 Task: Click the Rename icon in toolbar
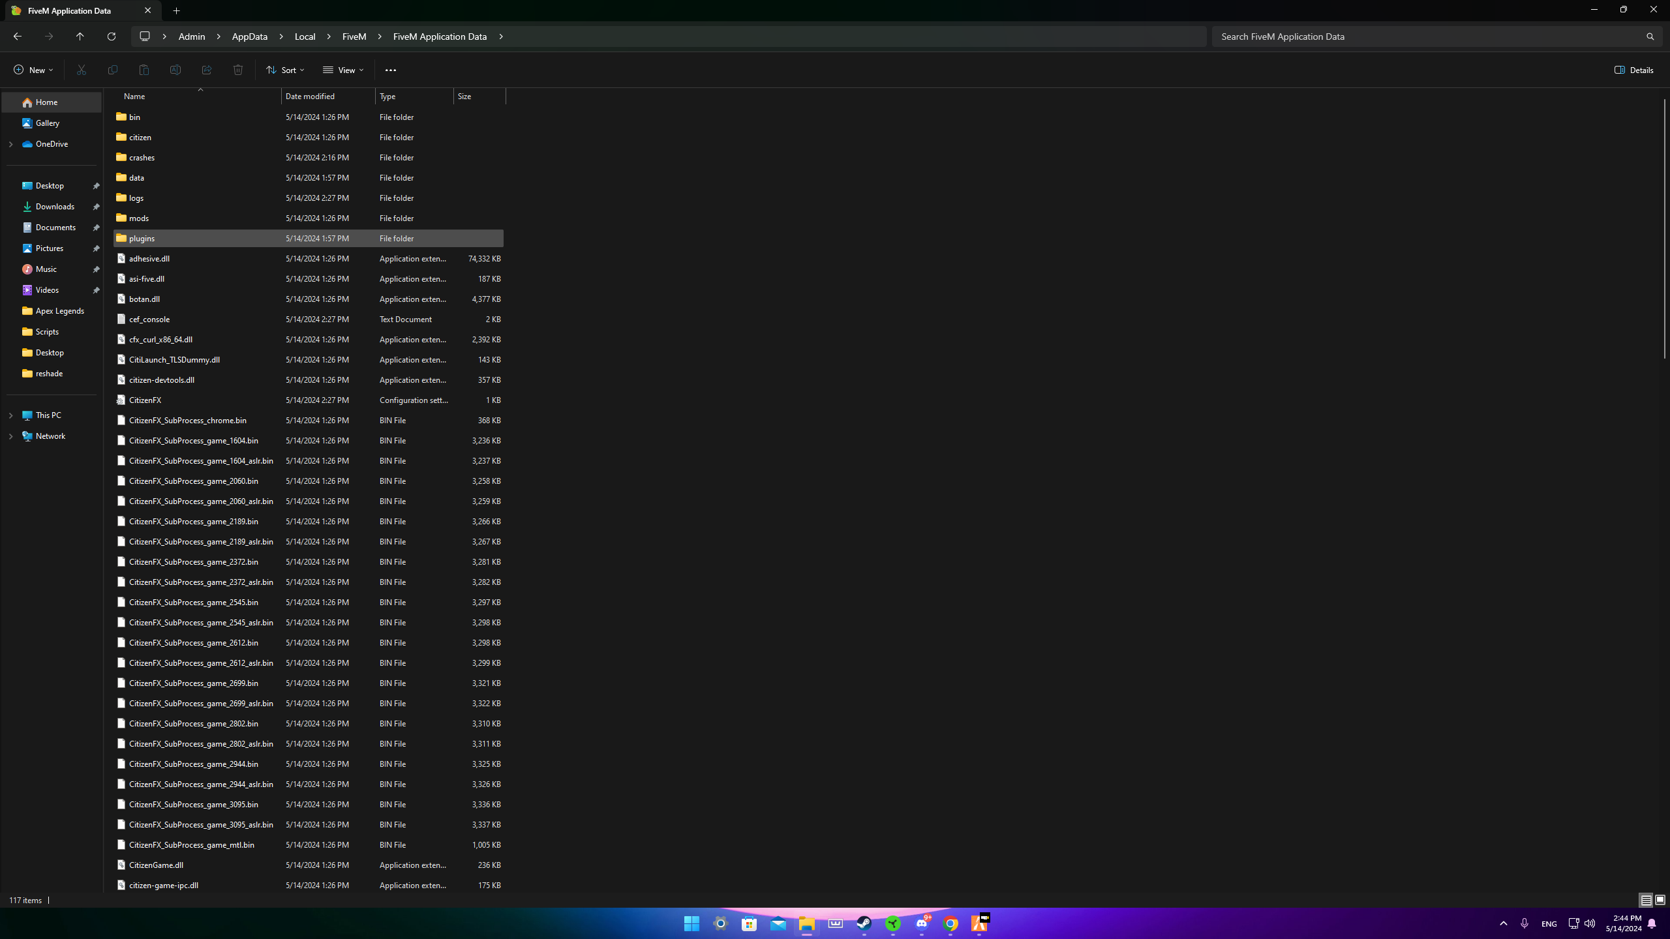pyautogui.click(x=175, y=70)
